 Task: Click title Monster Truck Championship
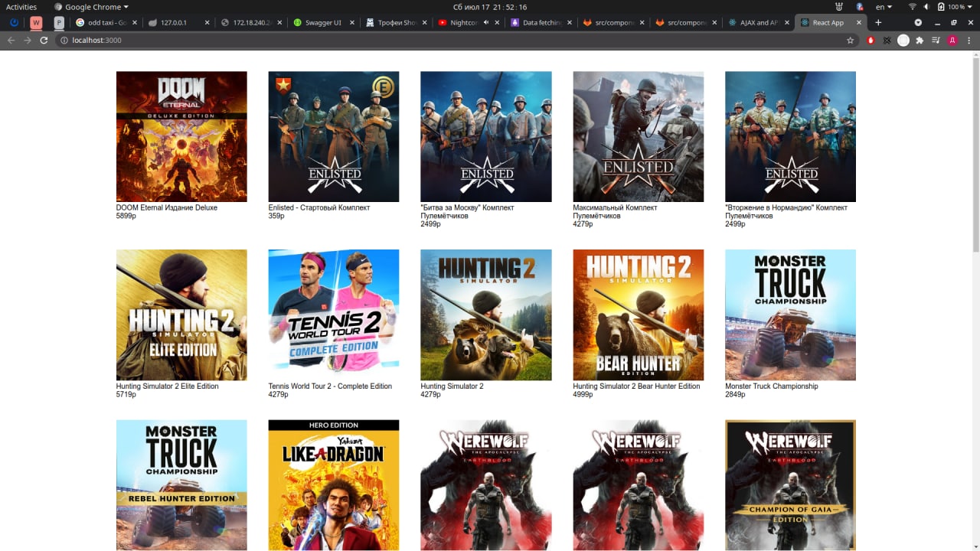pos(772,386)
